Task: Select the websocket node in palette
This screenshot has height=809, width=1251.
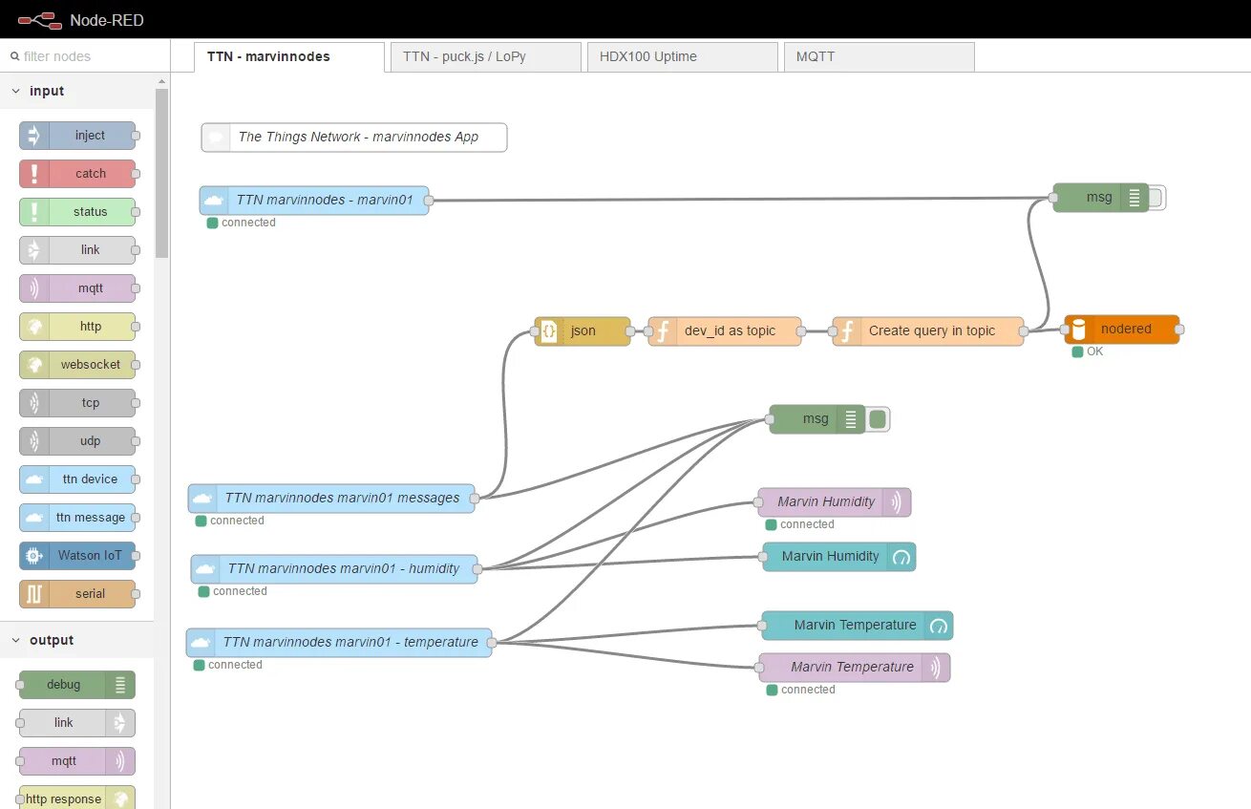Action: (x=77, y=365)
